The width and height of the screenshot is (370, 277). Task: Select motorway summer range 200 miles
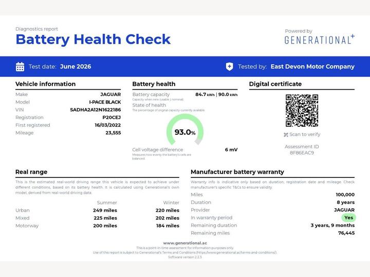pyautogui.click(x=105, y=226)
